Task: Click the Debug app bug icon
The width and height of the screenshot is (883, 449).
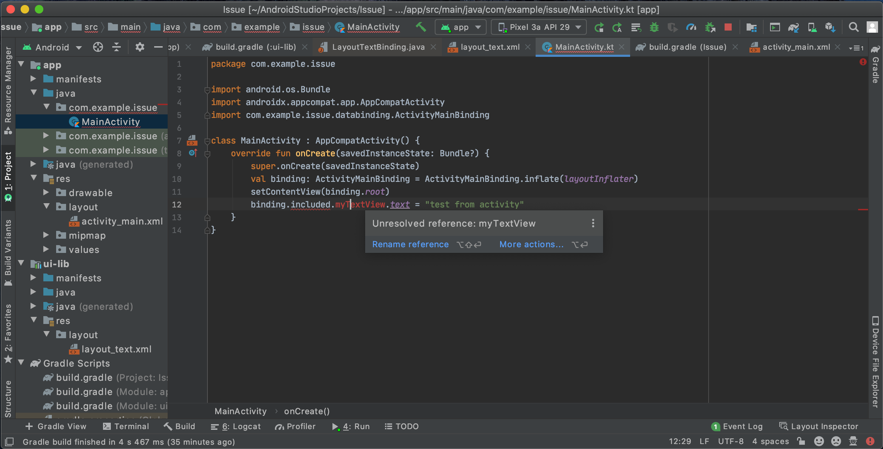Action: [x=654, y=27]
